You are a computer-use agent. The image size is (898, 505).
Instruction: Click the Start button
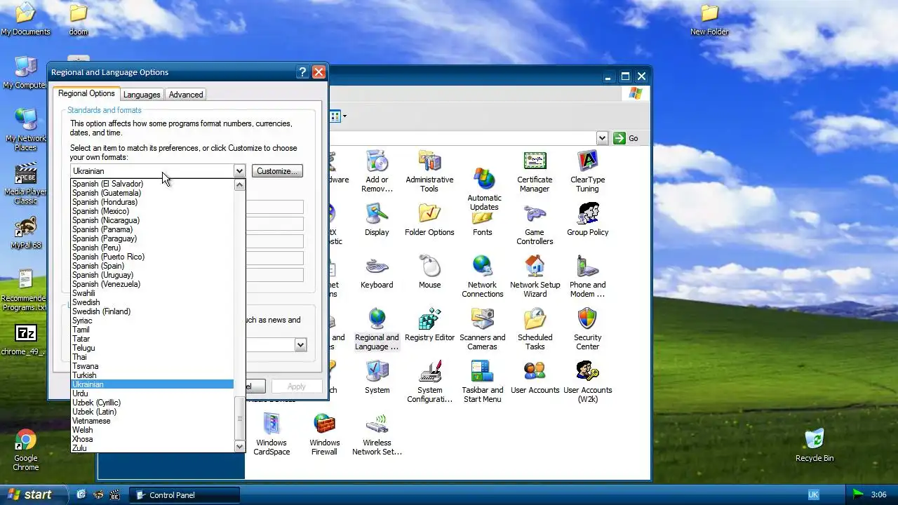pyautogui.click(x=34, y=494)
